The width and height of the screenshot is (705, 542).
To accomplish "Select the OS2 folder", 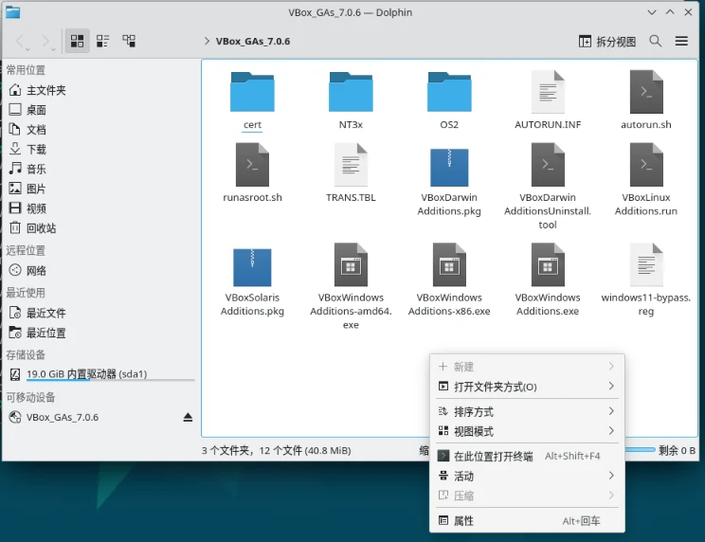I will click(449, 100).
